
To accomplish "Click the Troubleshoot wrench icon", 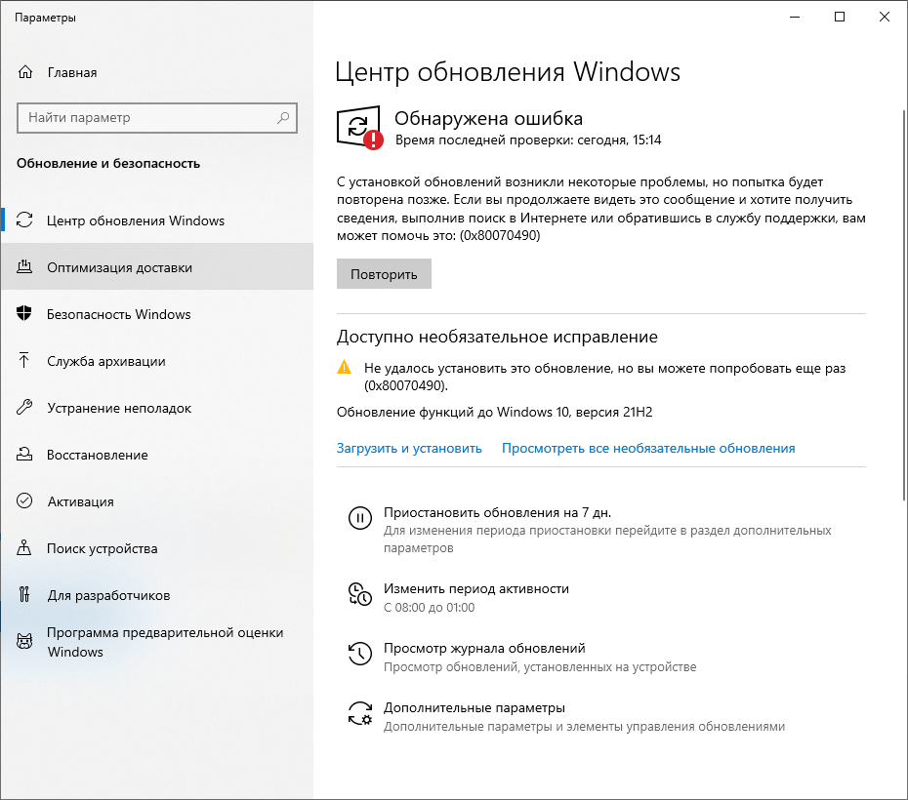I will coord(24,407).
